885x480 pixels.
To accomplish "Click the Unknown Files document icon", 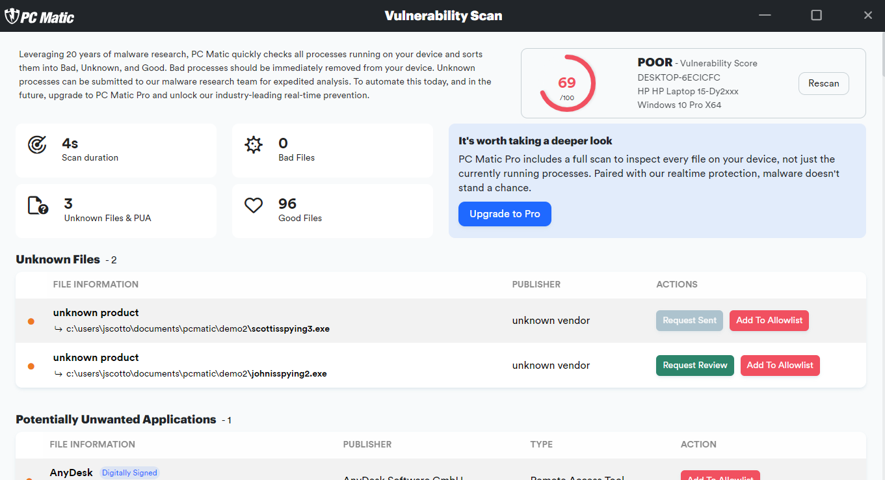I will pyautogui.click(x=38, y=206).
